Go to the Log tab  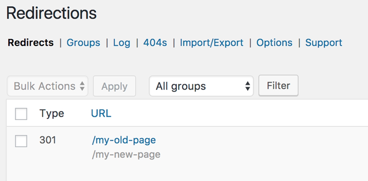(121, 43)
